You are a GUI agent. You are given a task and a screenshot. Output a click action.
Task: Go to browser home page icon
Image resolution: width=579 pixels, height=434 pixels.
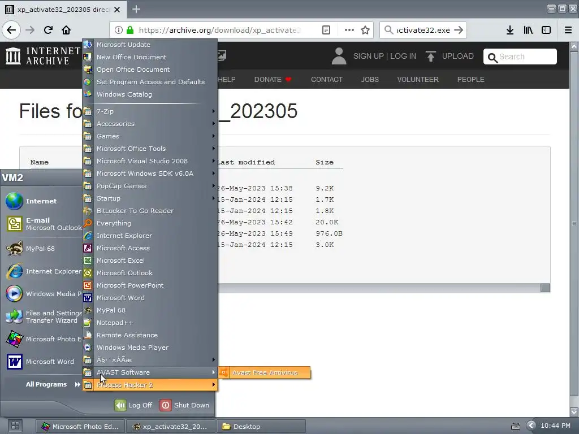click(66, 30)
